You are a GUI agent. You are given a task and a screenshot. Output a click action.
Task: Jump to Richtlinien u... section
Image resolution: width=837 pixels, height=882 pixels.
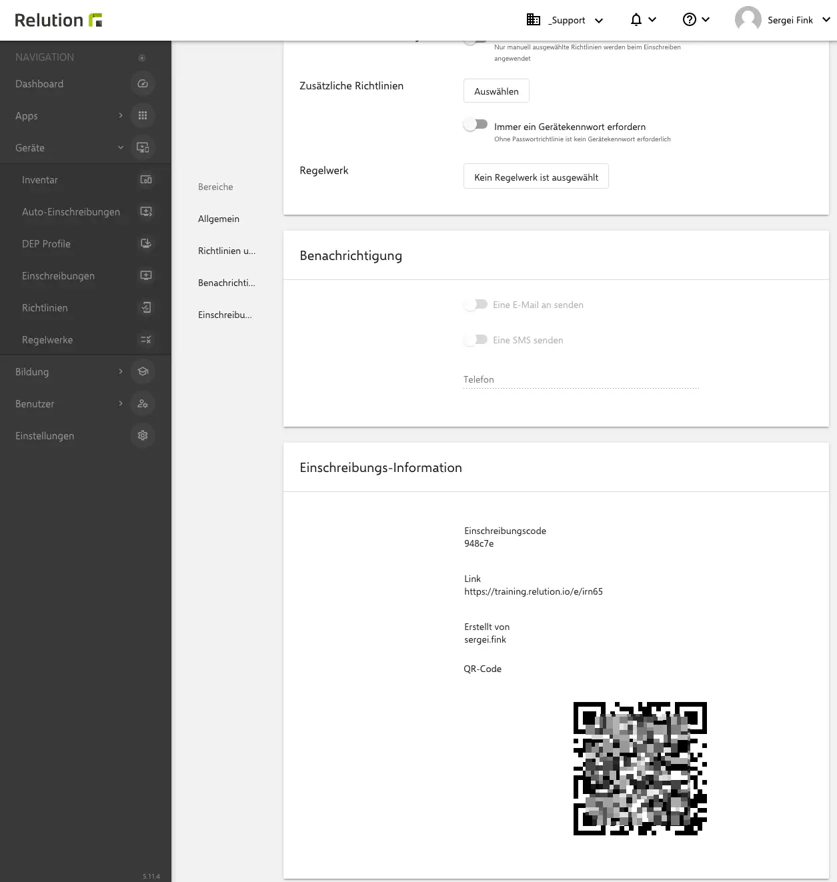point(227,251)
